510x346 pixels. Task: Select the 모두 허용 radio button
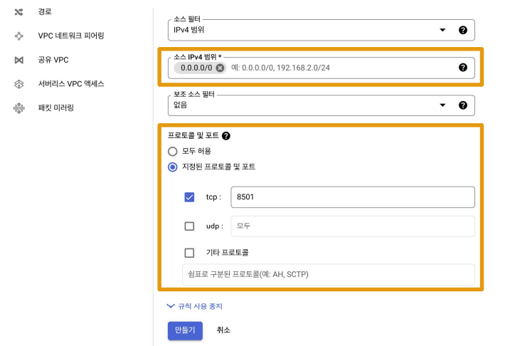pos(172,152)
